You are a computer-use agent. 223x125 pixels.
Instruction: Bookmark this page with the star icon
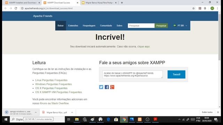[193, 8]
